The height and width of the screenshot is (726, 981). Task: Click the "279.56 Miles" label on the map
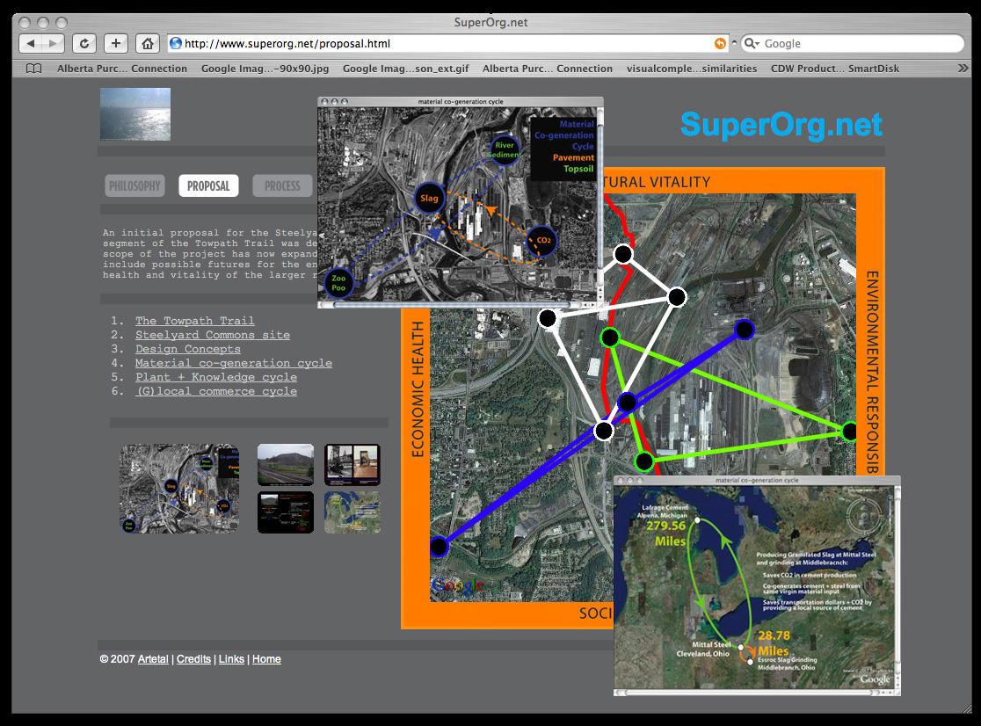pyautogui.click(x=667, y=534)
